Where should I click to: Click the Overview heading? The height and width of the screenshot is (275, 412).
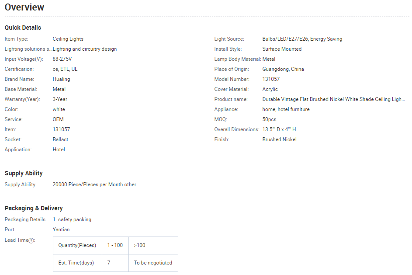click(24, 7)
